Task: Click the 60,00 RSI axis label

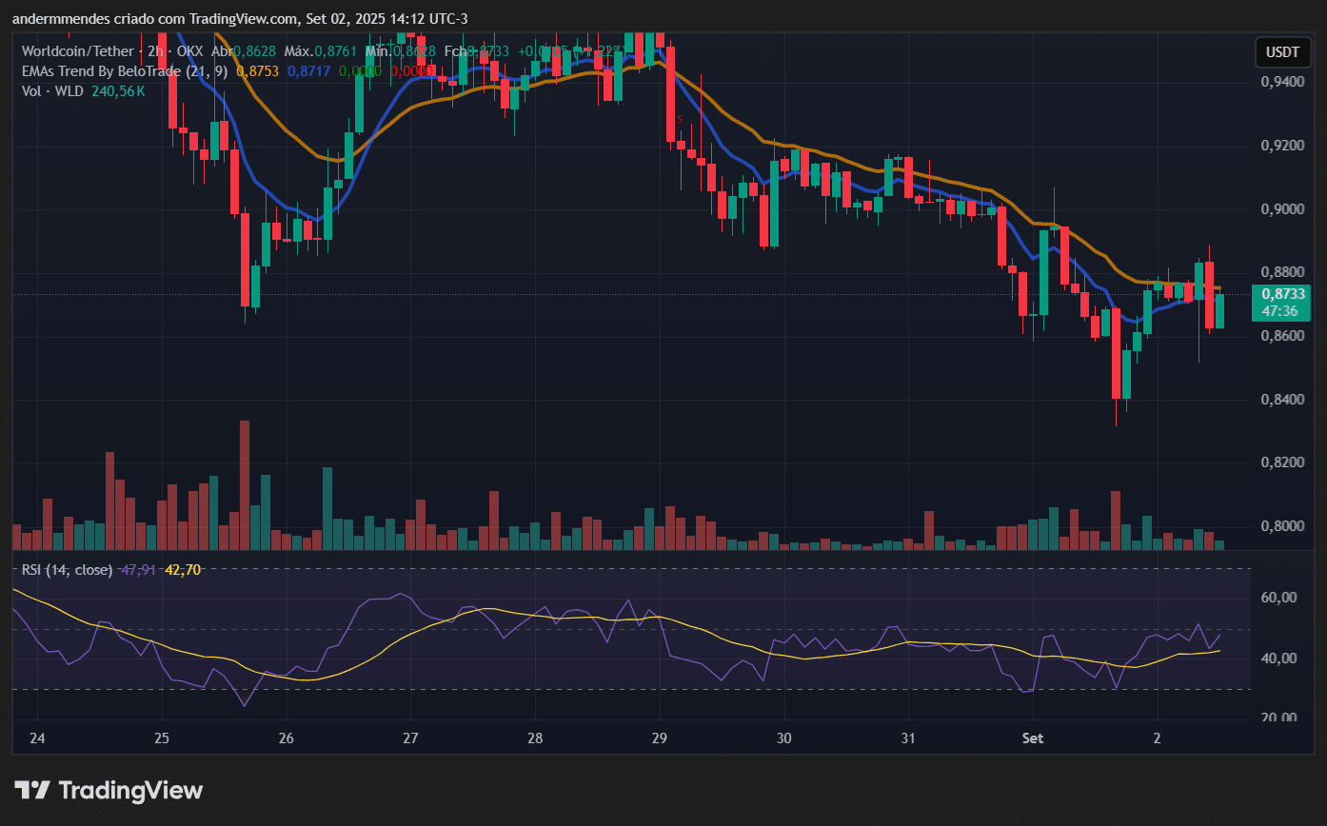Action: (1279, 598)
